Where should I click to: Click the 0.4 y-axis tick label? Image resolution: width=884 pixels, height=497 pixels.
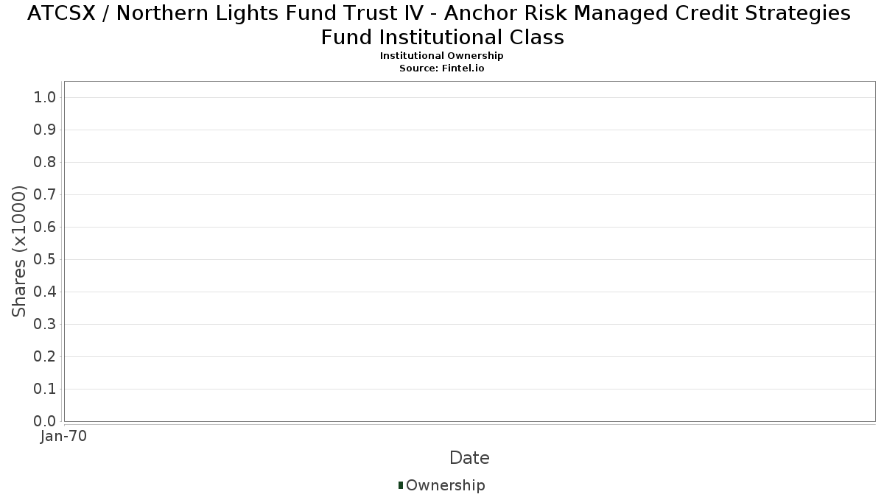[46, 292]
